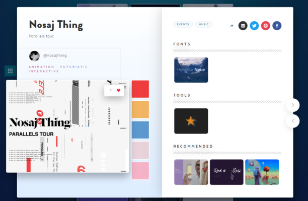Select the MUSIC category tag
Image resolution: width=308 pixels, height=201 pixels.
pos(203,24)
